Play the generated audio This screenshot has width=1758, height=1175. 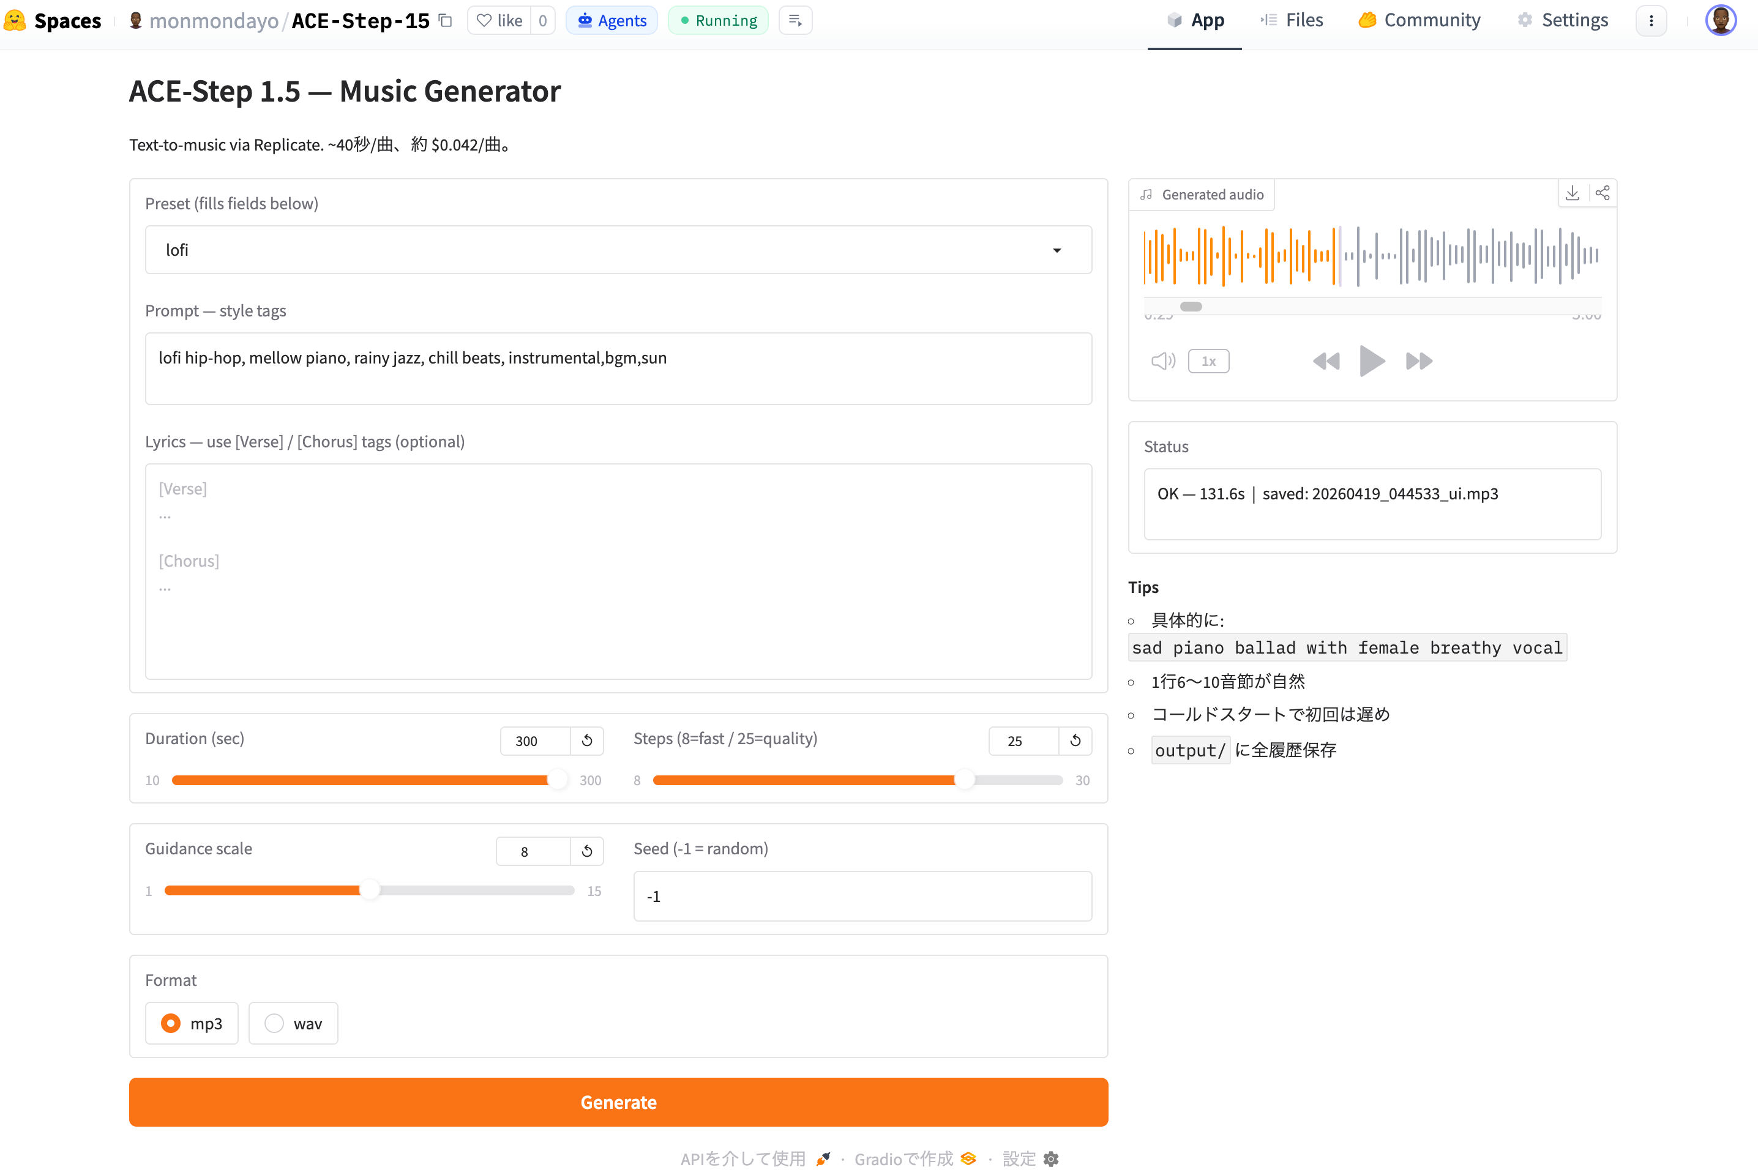click(1372, 361)
